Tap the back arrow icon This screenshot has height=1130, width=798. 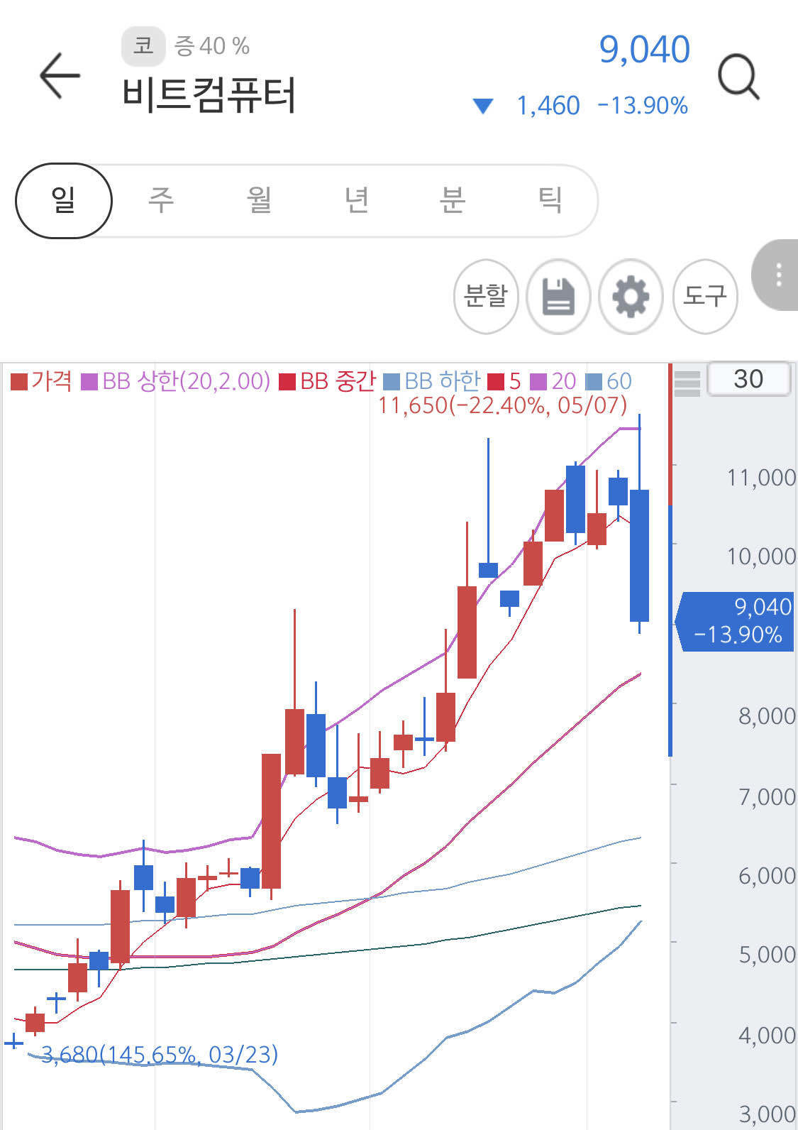[x=60, y=75]
